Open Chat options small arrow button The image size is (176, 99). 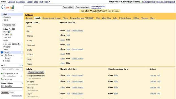20,65
